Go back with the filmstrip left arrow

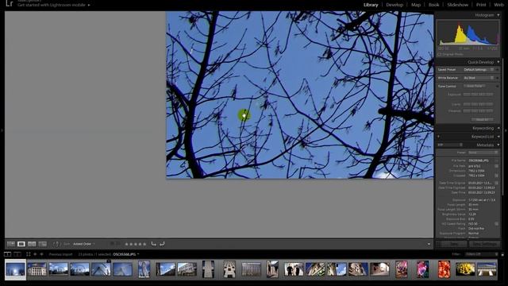(x=35, y=254)
